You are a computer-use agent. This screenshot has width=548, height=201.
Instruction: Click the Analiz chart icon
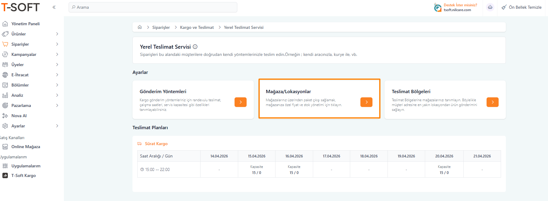coord(5,95)
